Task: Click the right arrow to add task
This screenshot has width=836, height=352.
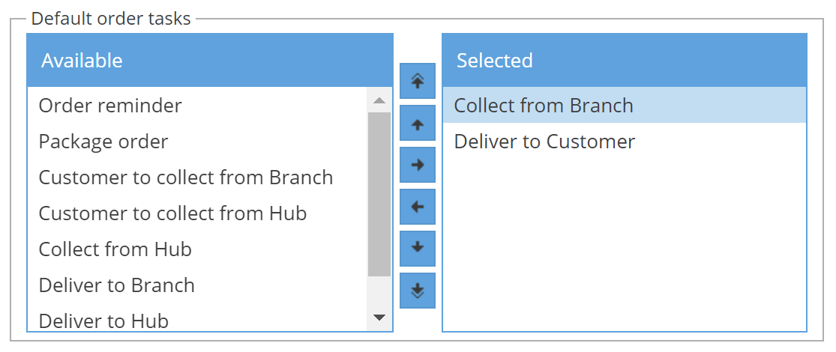Action: point(418,166)
